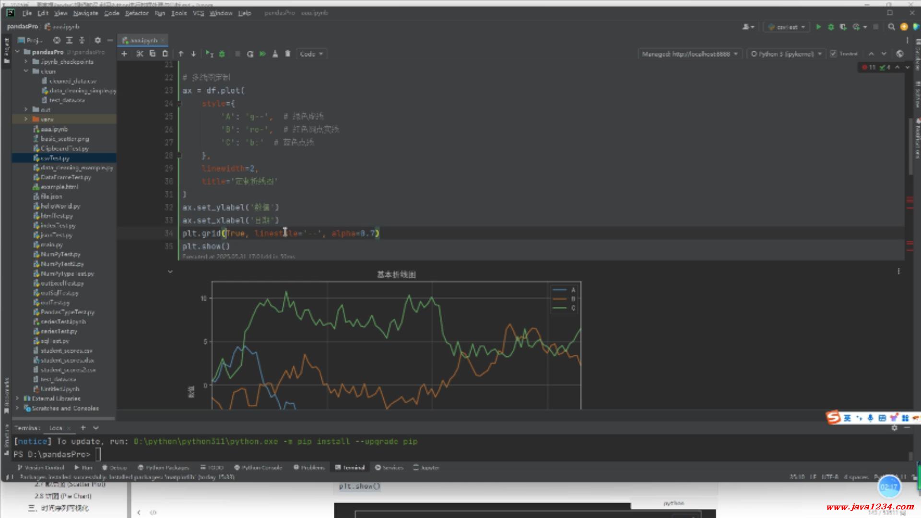Open the Refactor menu

coord(137,13)
